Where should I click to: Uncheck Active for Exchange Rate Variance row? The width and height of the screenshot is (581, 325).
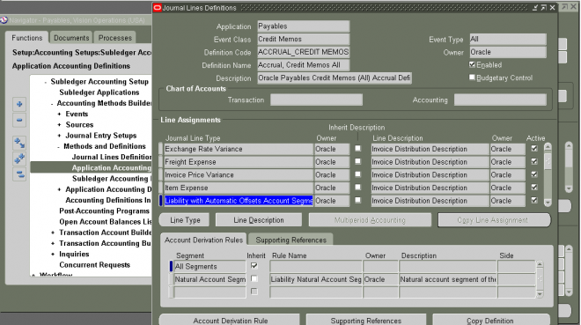(x=534, y=148)
